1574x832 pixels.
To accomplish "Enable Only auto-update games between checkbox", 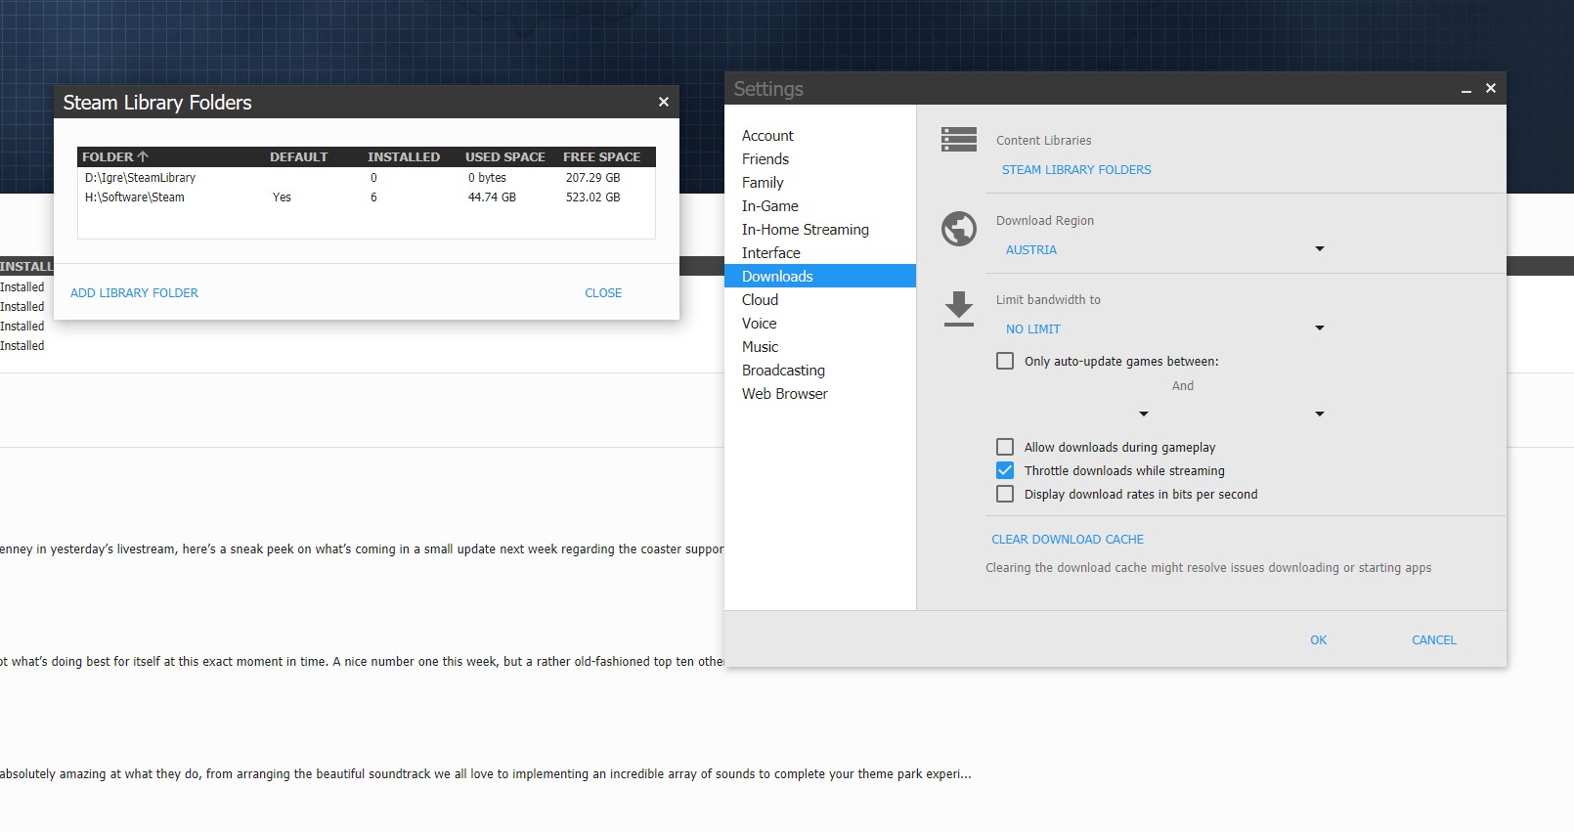I will point(1005,361).
